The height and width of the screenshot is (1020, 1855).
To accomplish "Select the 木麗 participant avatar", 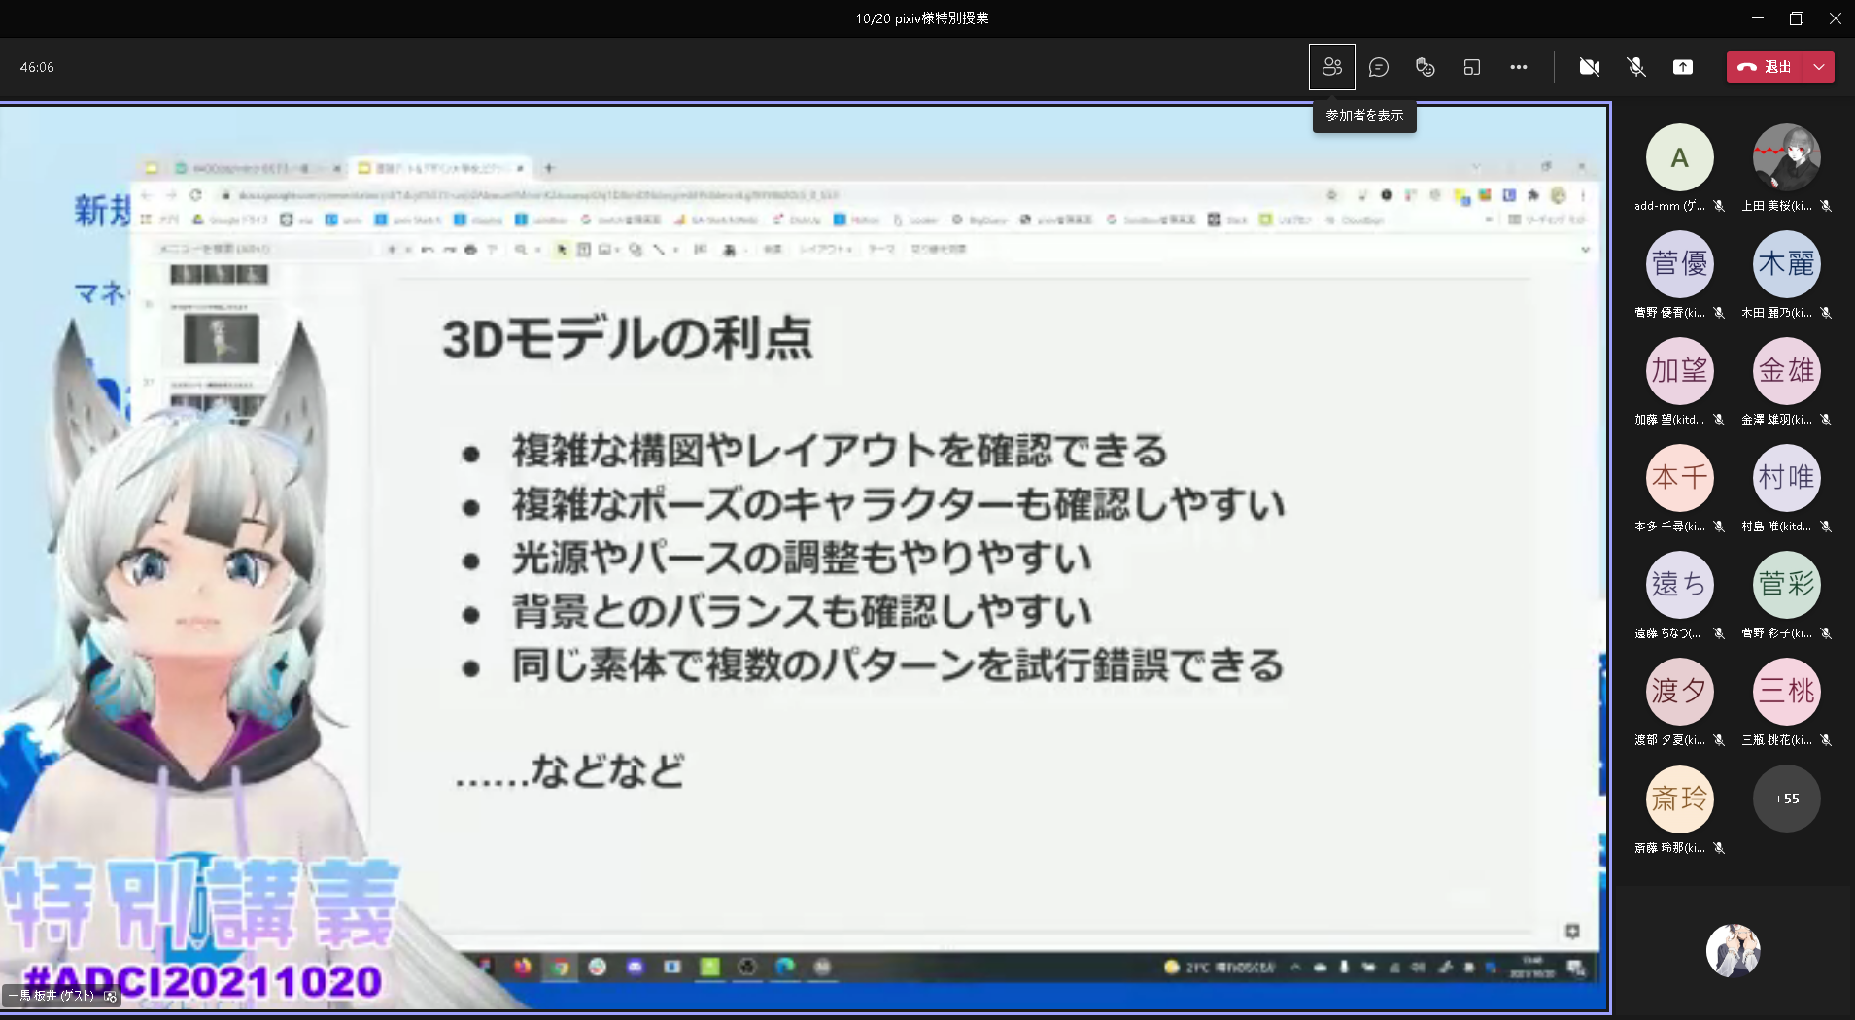I will click(1786, 264).
